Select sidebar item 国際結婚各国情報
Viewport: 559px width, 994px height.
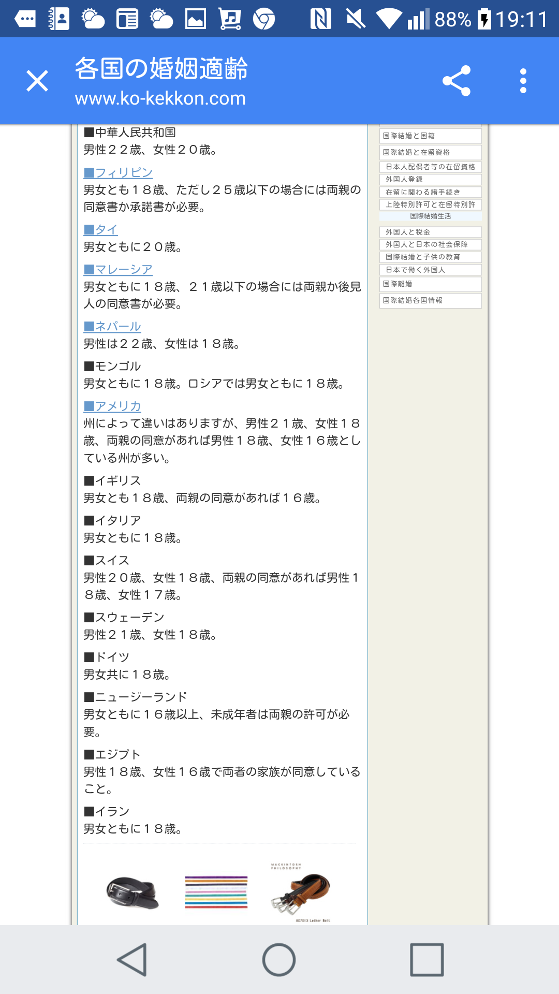431,300
